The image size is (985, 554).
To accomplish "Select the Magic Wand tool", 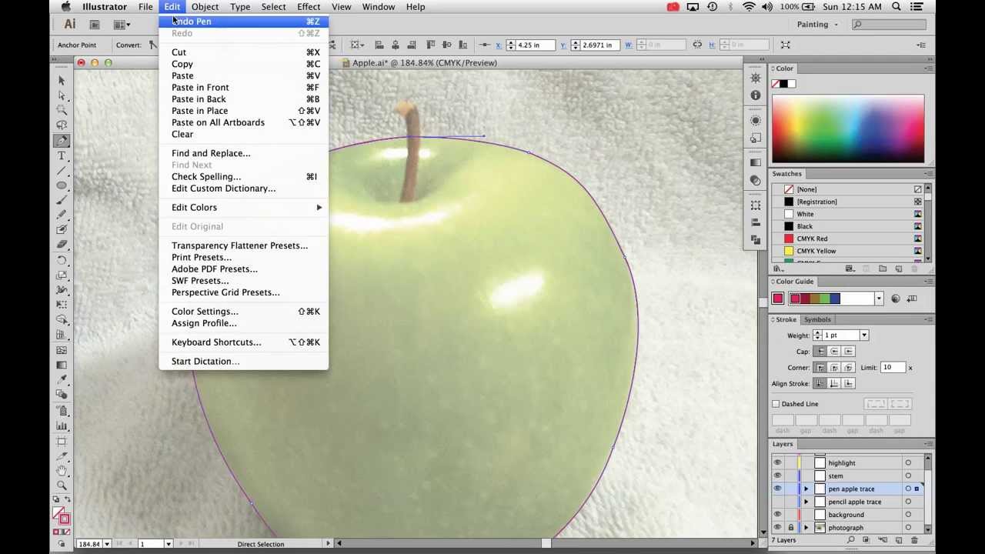I will [x=62, y=110].
